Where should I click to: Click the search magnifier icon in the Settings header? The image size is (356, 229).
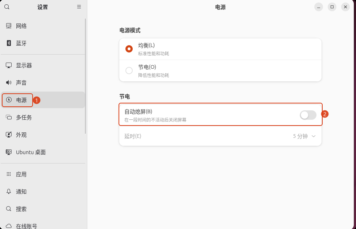point(7,7)
